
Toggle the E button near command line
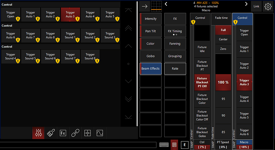[185, 145]
